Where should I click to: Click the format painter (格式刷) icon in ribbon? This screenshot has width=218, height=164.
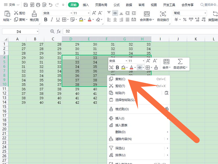(35, 13)
